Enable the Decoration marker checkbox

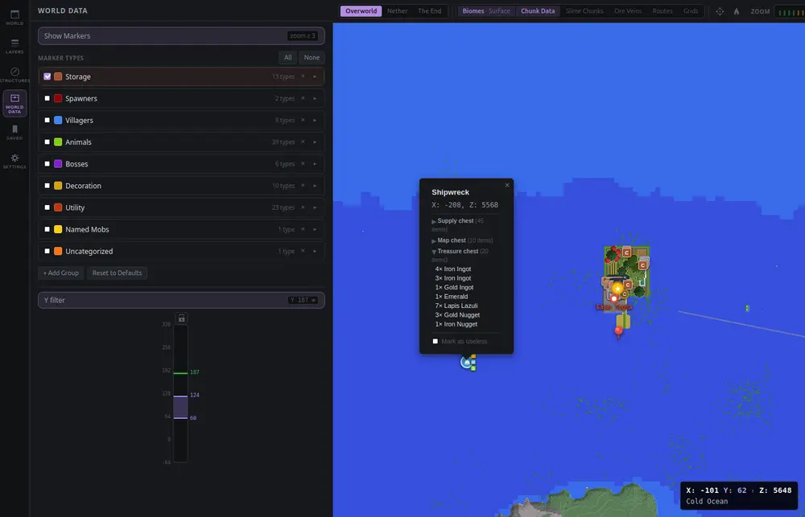[x=47, y=186]
